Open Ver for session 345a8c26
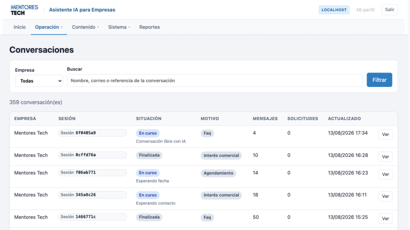The image size is (410, 230). pos(385,196)
